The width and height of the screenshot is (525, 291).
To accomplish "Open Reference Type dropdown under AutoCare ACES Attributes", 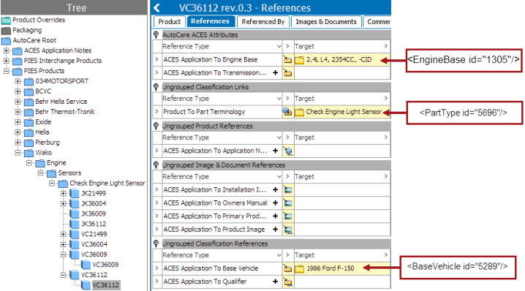I will click(x=279, y=46).
